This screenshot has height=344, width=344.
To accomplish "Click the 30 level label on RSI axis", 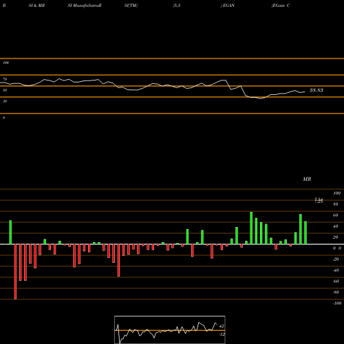I will click(x=5, y=101).
